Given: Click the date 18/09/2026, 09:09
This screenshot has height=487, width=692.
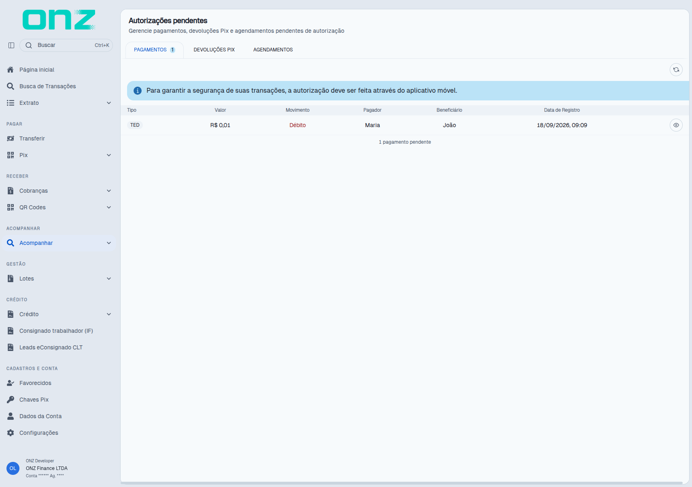Looking at the screenshot, I should point(562,125).
